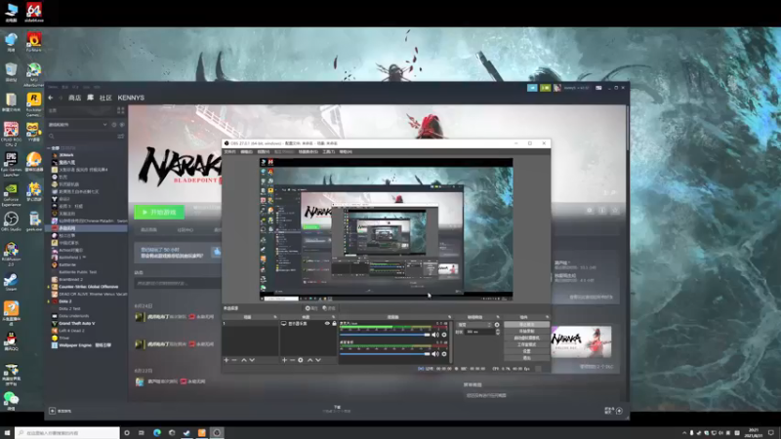
Task: Toggle lock on OBS display capture source
Action: pos(334,324)
